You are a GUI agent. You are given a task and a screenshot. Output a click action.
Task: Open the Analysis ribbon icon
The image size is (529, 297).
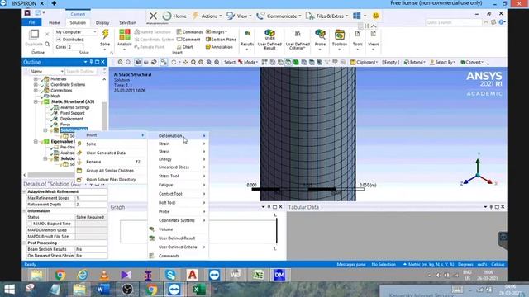tap(125, 35)
